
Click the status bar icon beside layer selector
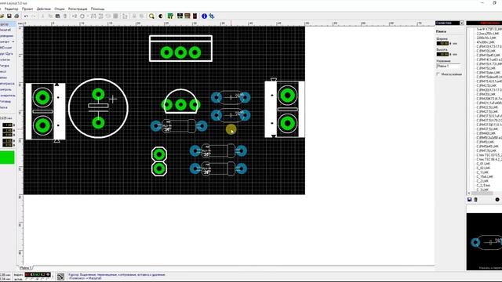click(x=60, y=277)
